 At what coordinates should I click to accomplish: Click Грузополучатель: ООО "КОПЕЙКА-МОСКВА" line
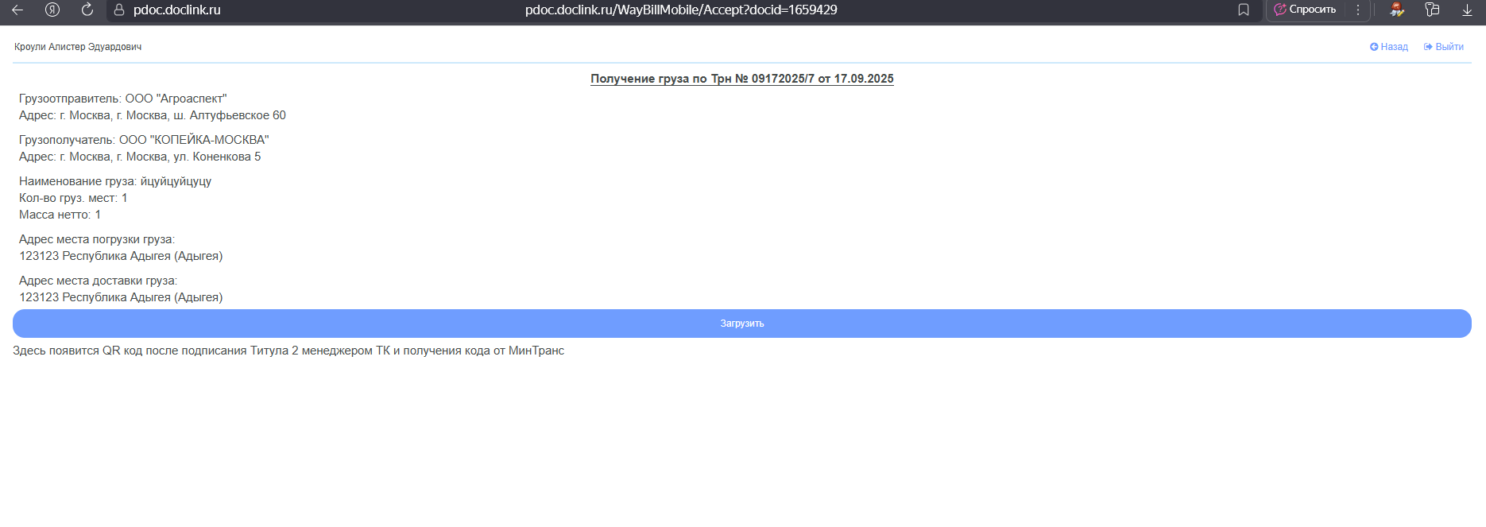(x=144, y=140)
